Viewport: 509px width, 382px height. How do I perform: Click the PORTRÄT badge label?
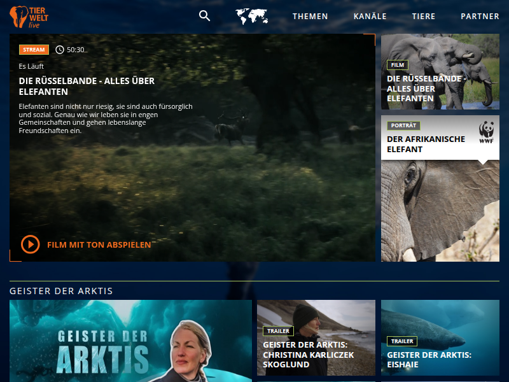(403, 125)
